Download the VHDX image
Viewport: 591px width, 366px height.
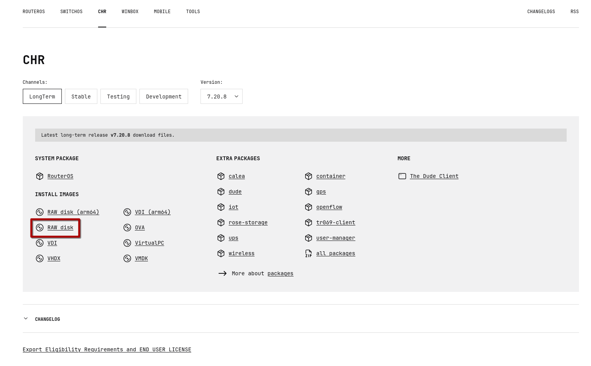click(54, 258)
